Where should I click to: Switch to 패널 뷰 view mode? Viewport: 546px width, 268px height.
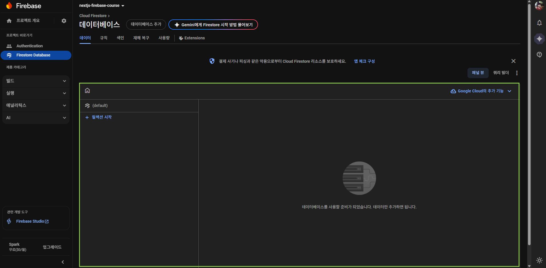pyautogui.click(x=478, y=73)
